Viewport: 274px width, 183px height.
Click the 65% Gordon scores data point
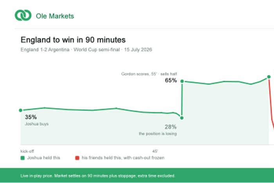pyautogui.click(x=182, y=81)
